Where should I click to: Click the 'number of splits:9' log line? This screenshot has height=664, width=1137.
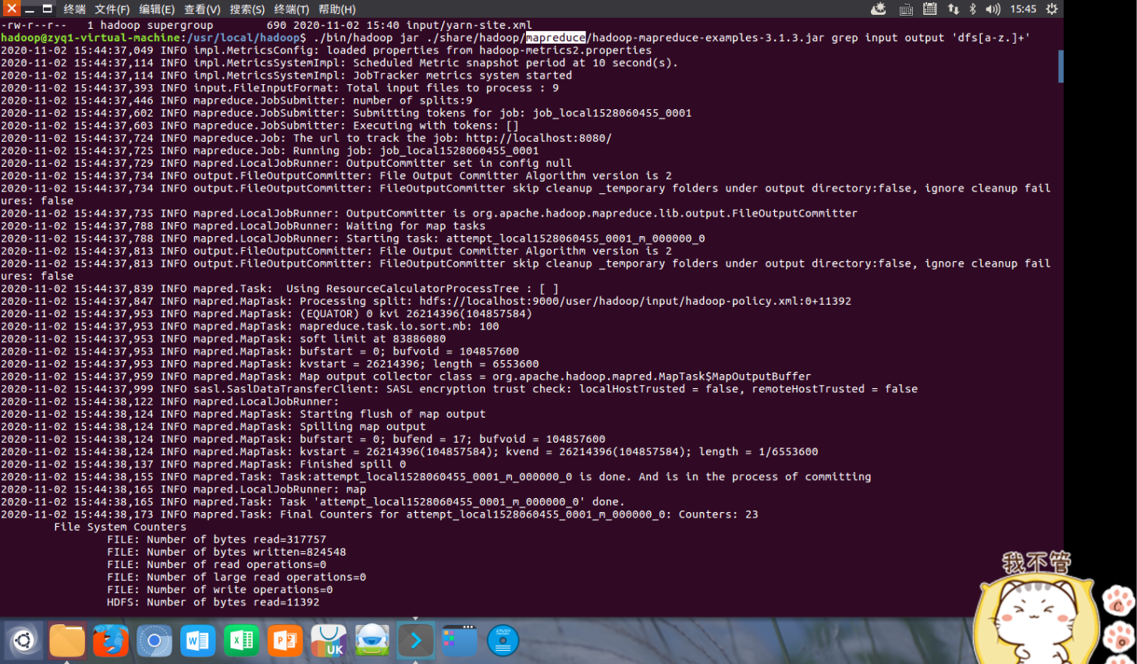click(x=236, y=101)
